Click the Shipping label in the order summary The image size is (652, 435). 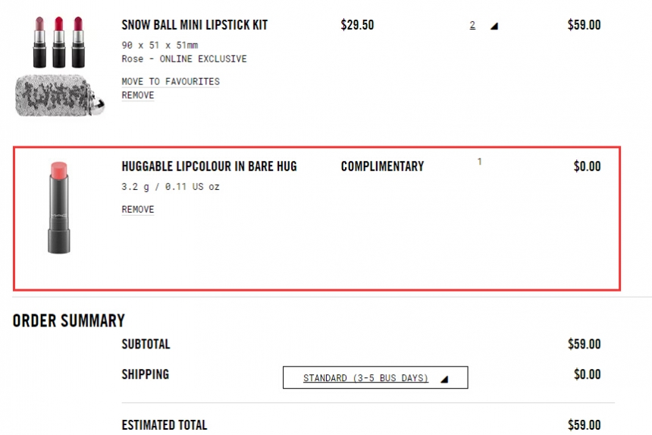(x=146, y=374)
